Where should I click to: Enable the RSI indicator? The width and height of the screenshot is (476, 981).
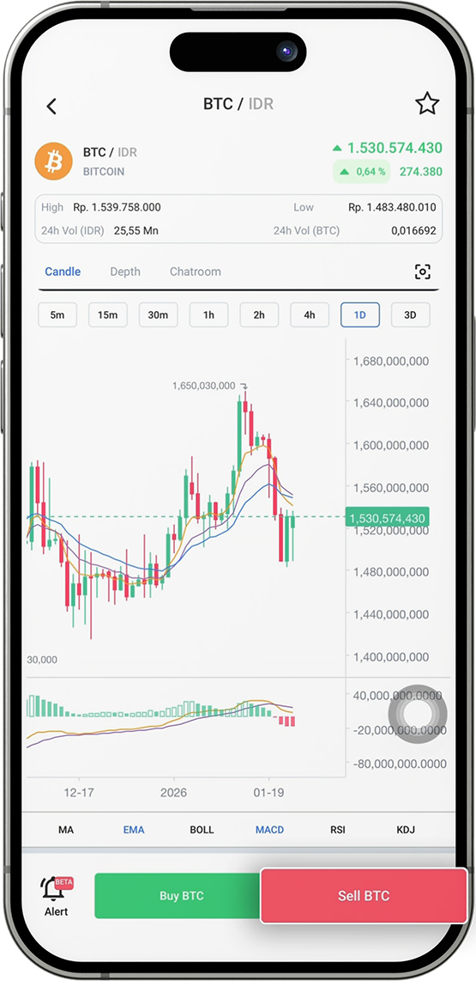pyautogui.click(x=338, y=830)
